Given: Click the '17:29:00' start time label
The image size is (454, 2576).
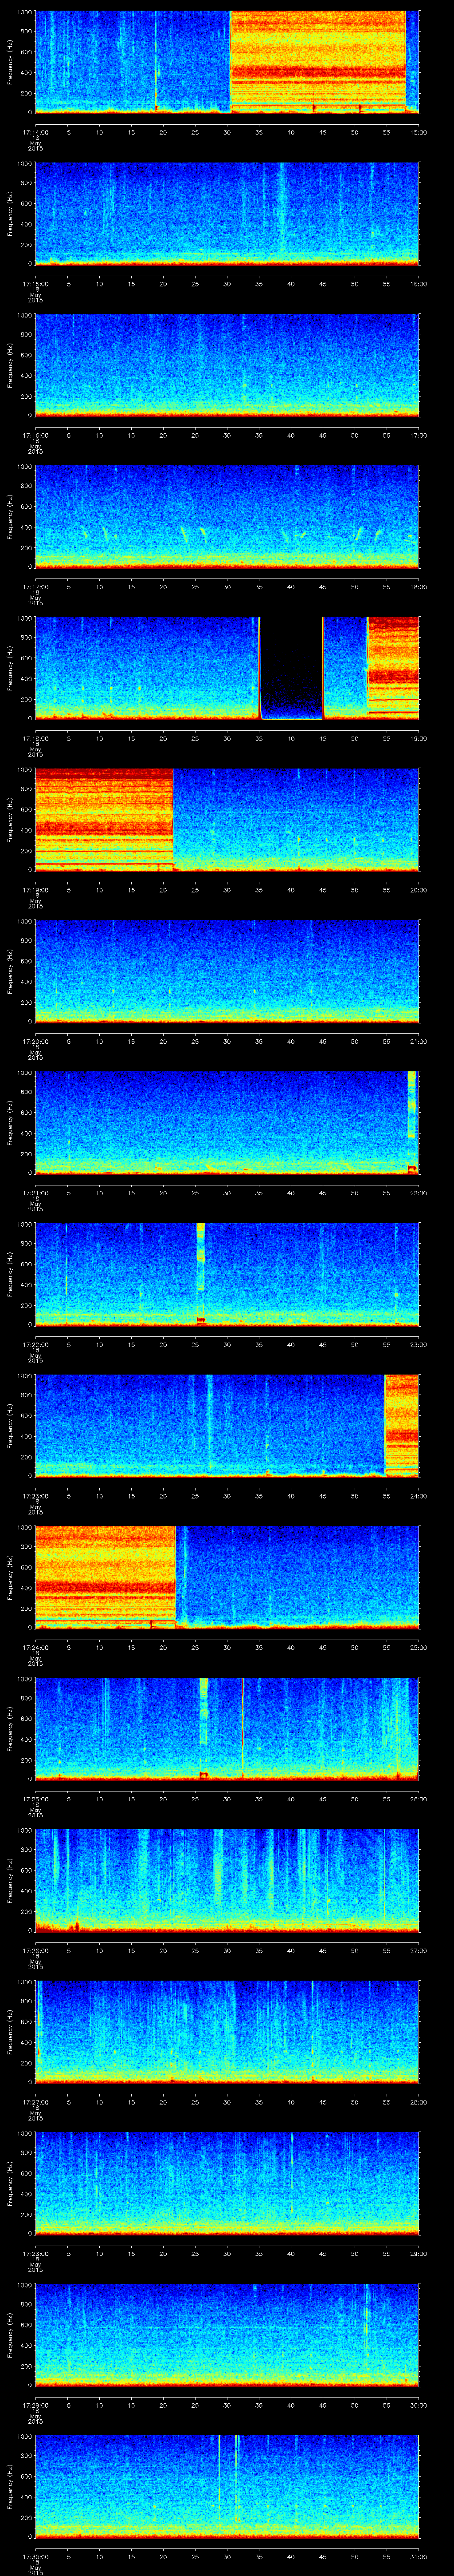Looking at the screenshot, I should [x=36, y=2405].
